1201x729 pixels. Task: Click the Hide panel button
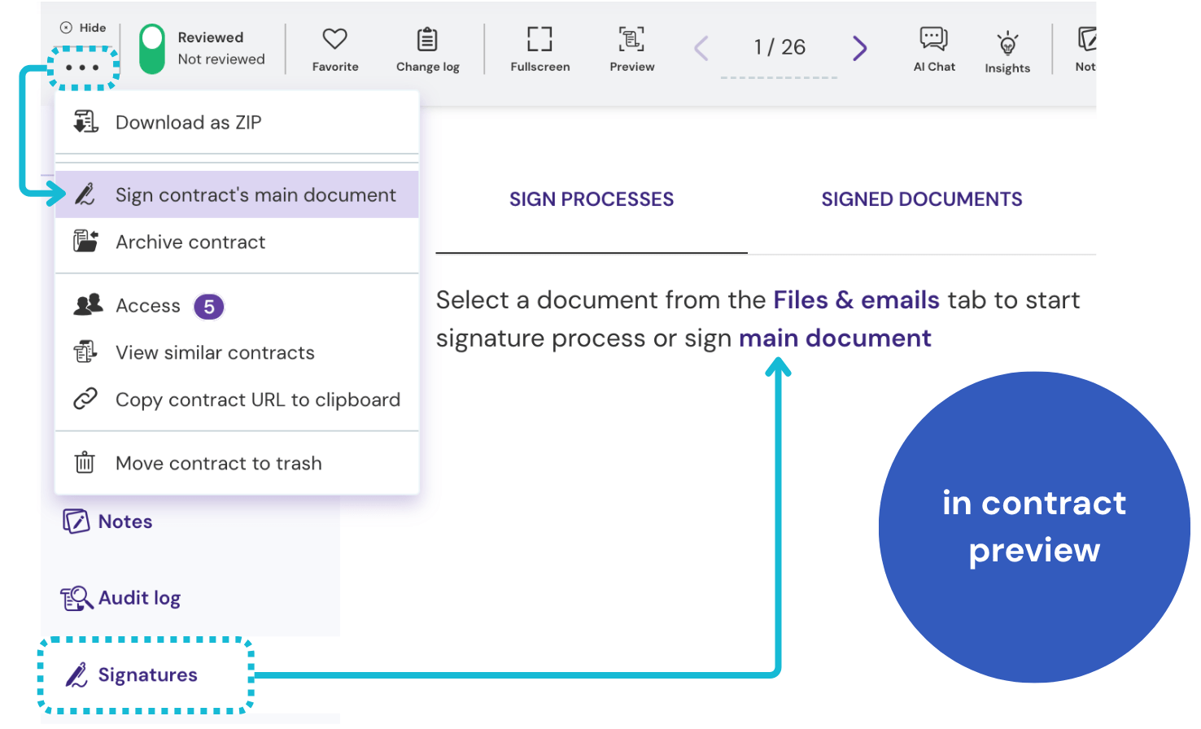click(x=83, y=28)
